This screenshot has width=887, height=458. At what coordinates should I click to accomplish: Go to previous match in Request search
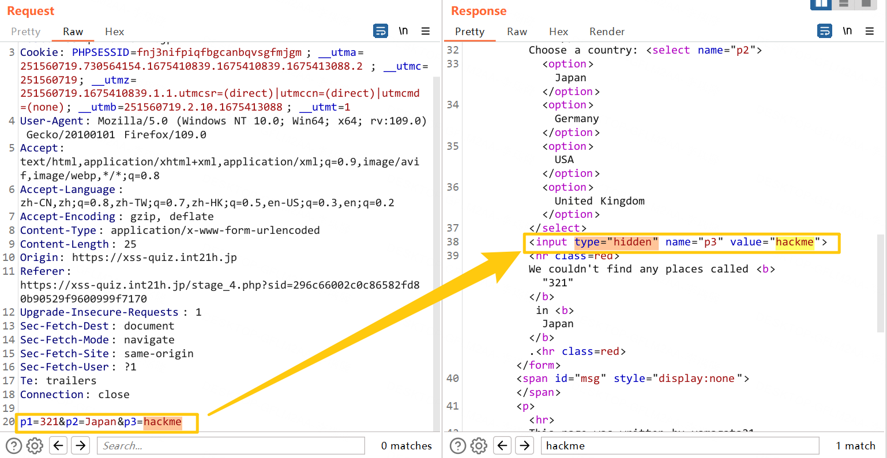(58, 445)
